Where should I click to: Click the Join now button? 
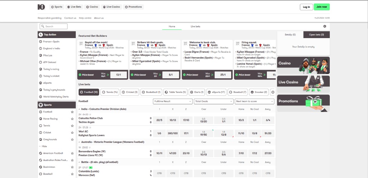[322, 7]
